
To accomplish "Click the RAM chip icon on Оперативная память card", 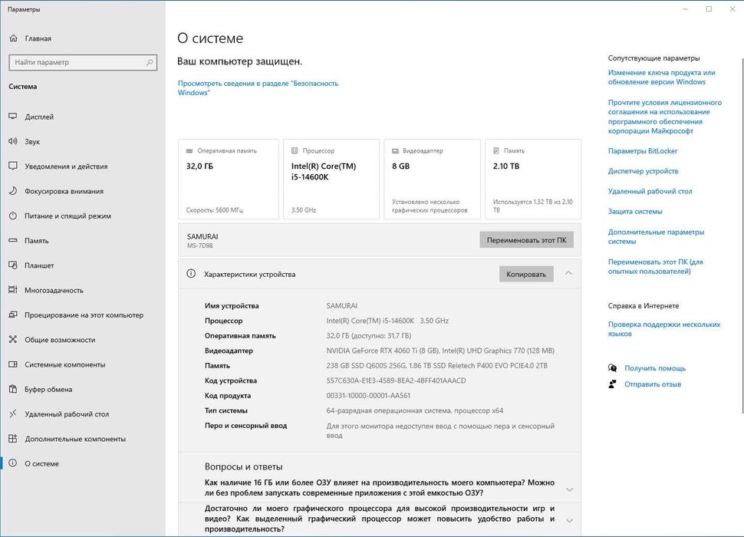I will [189, 150].
